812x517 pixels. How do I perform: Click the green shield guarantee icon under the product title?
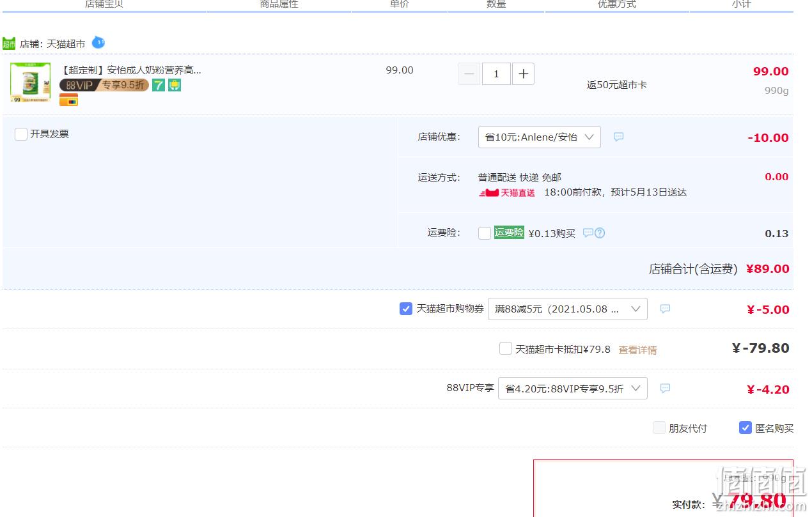coord(175,85)
